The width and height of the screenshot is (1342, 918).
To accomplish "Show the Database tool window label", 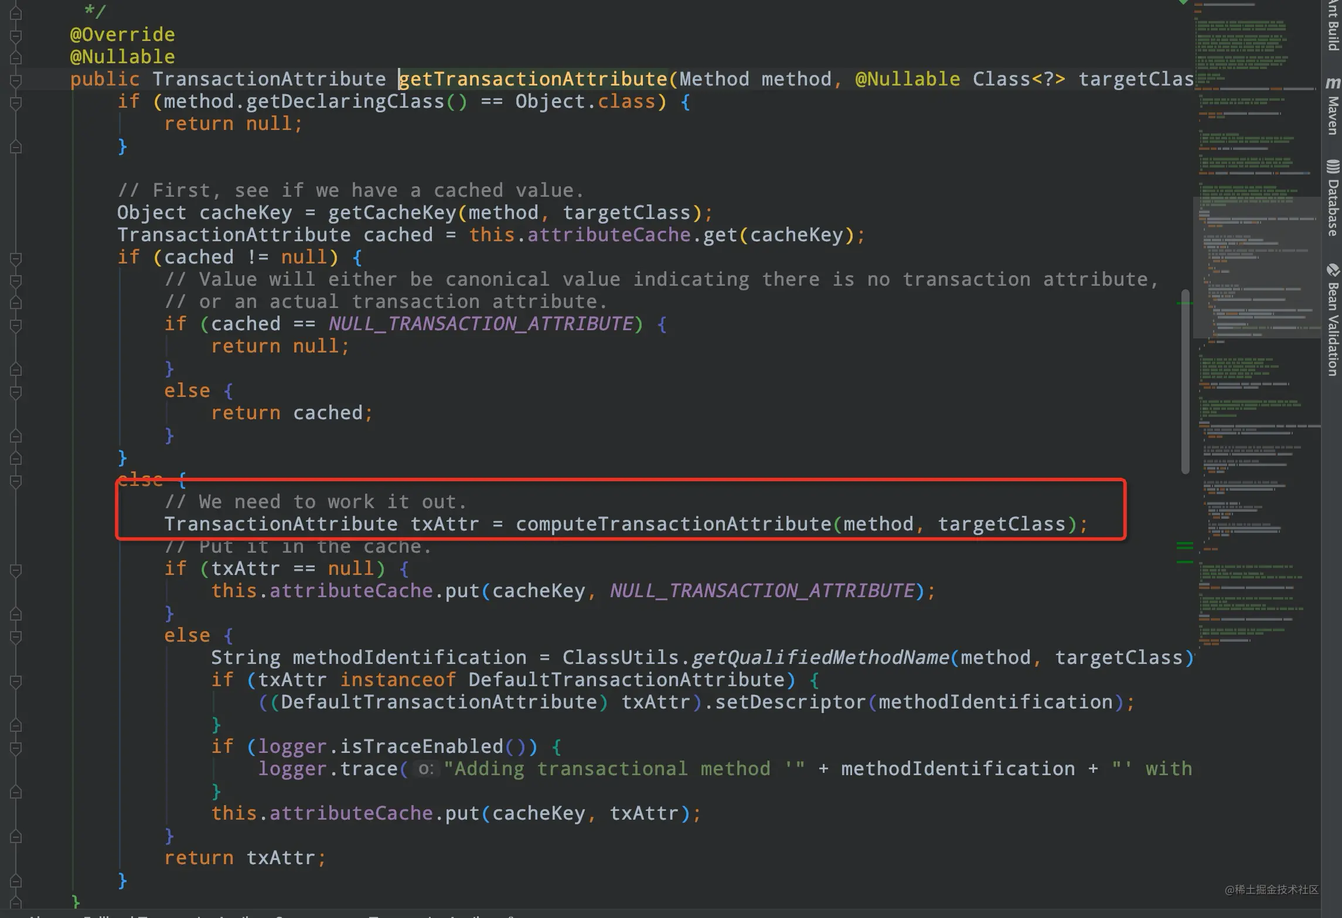I will (x=1333, y=208).
